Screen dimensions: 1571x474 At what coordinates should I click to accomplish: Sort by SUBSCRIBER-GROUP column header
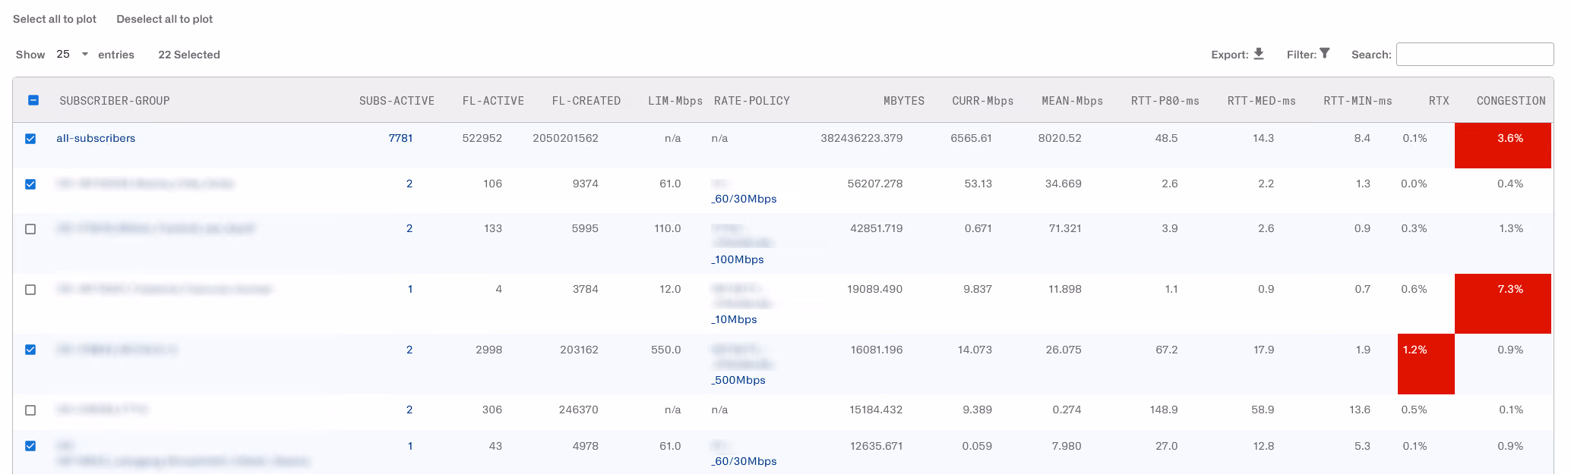[x=115, y=101]
